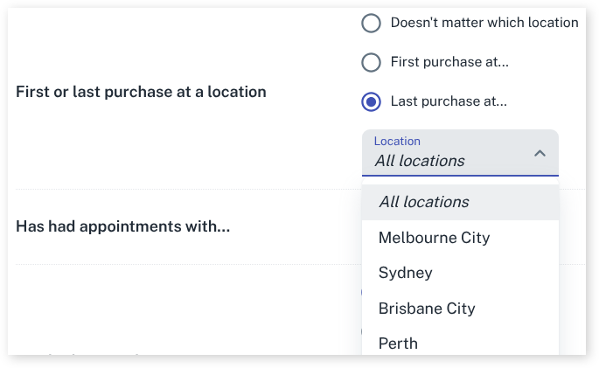Select the "Doesn't matter which location" radio circle
Image resolution: width=599 pixels, height=368 pixels.
(371, 23)
